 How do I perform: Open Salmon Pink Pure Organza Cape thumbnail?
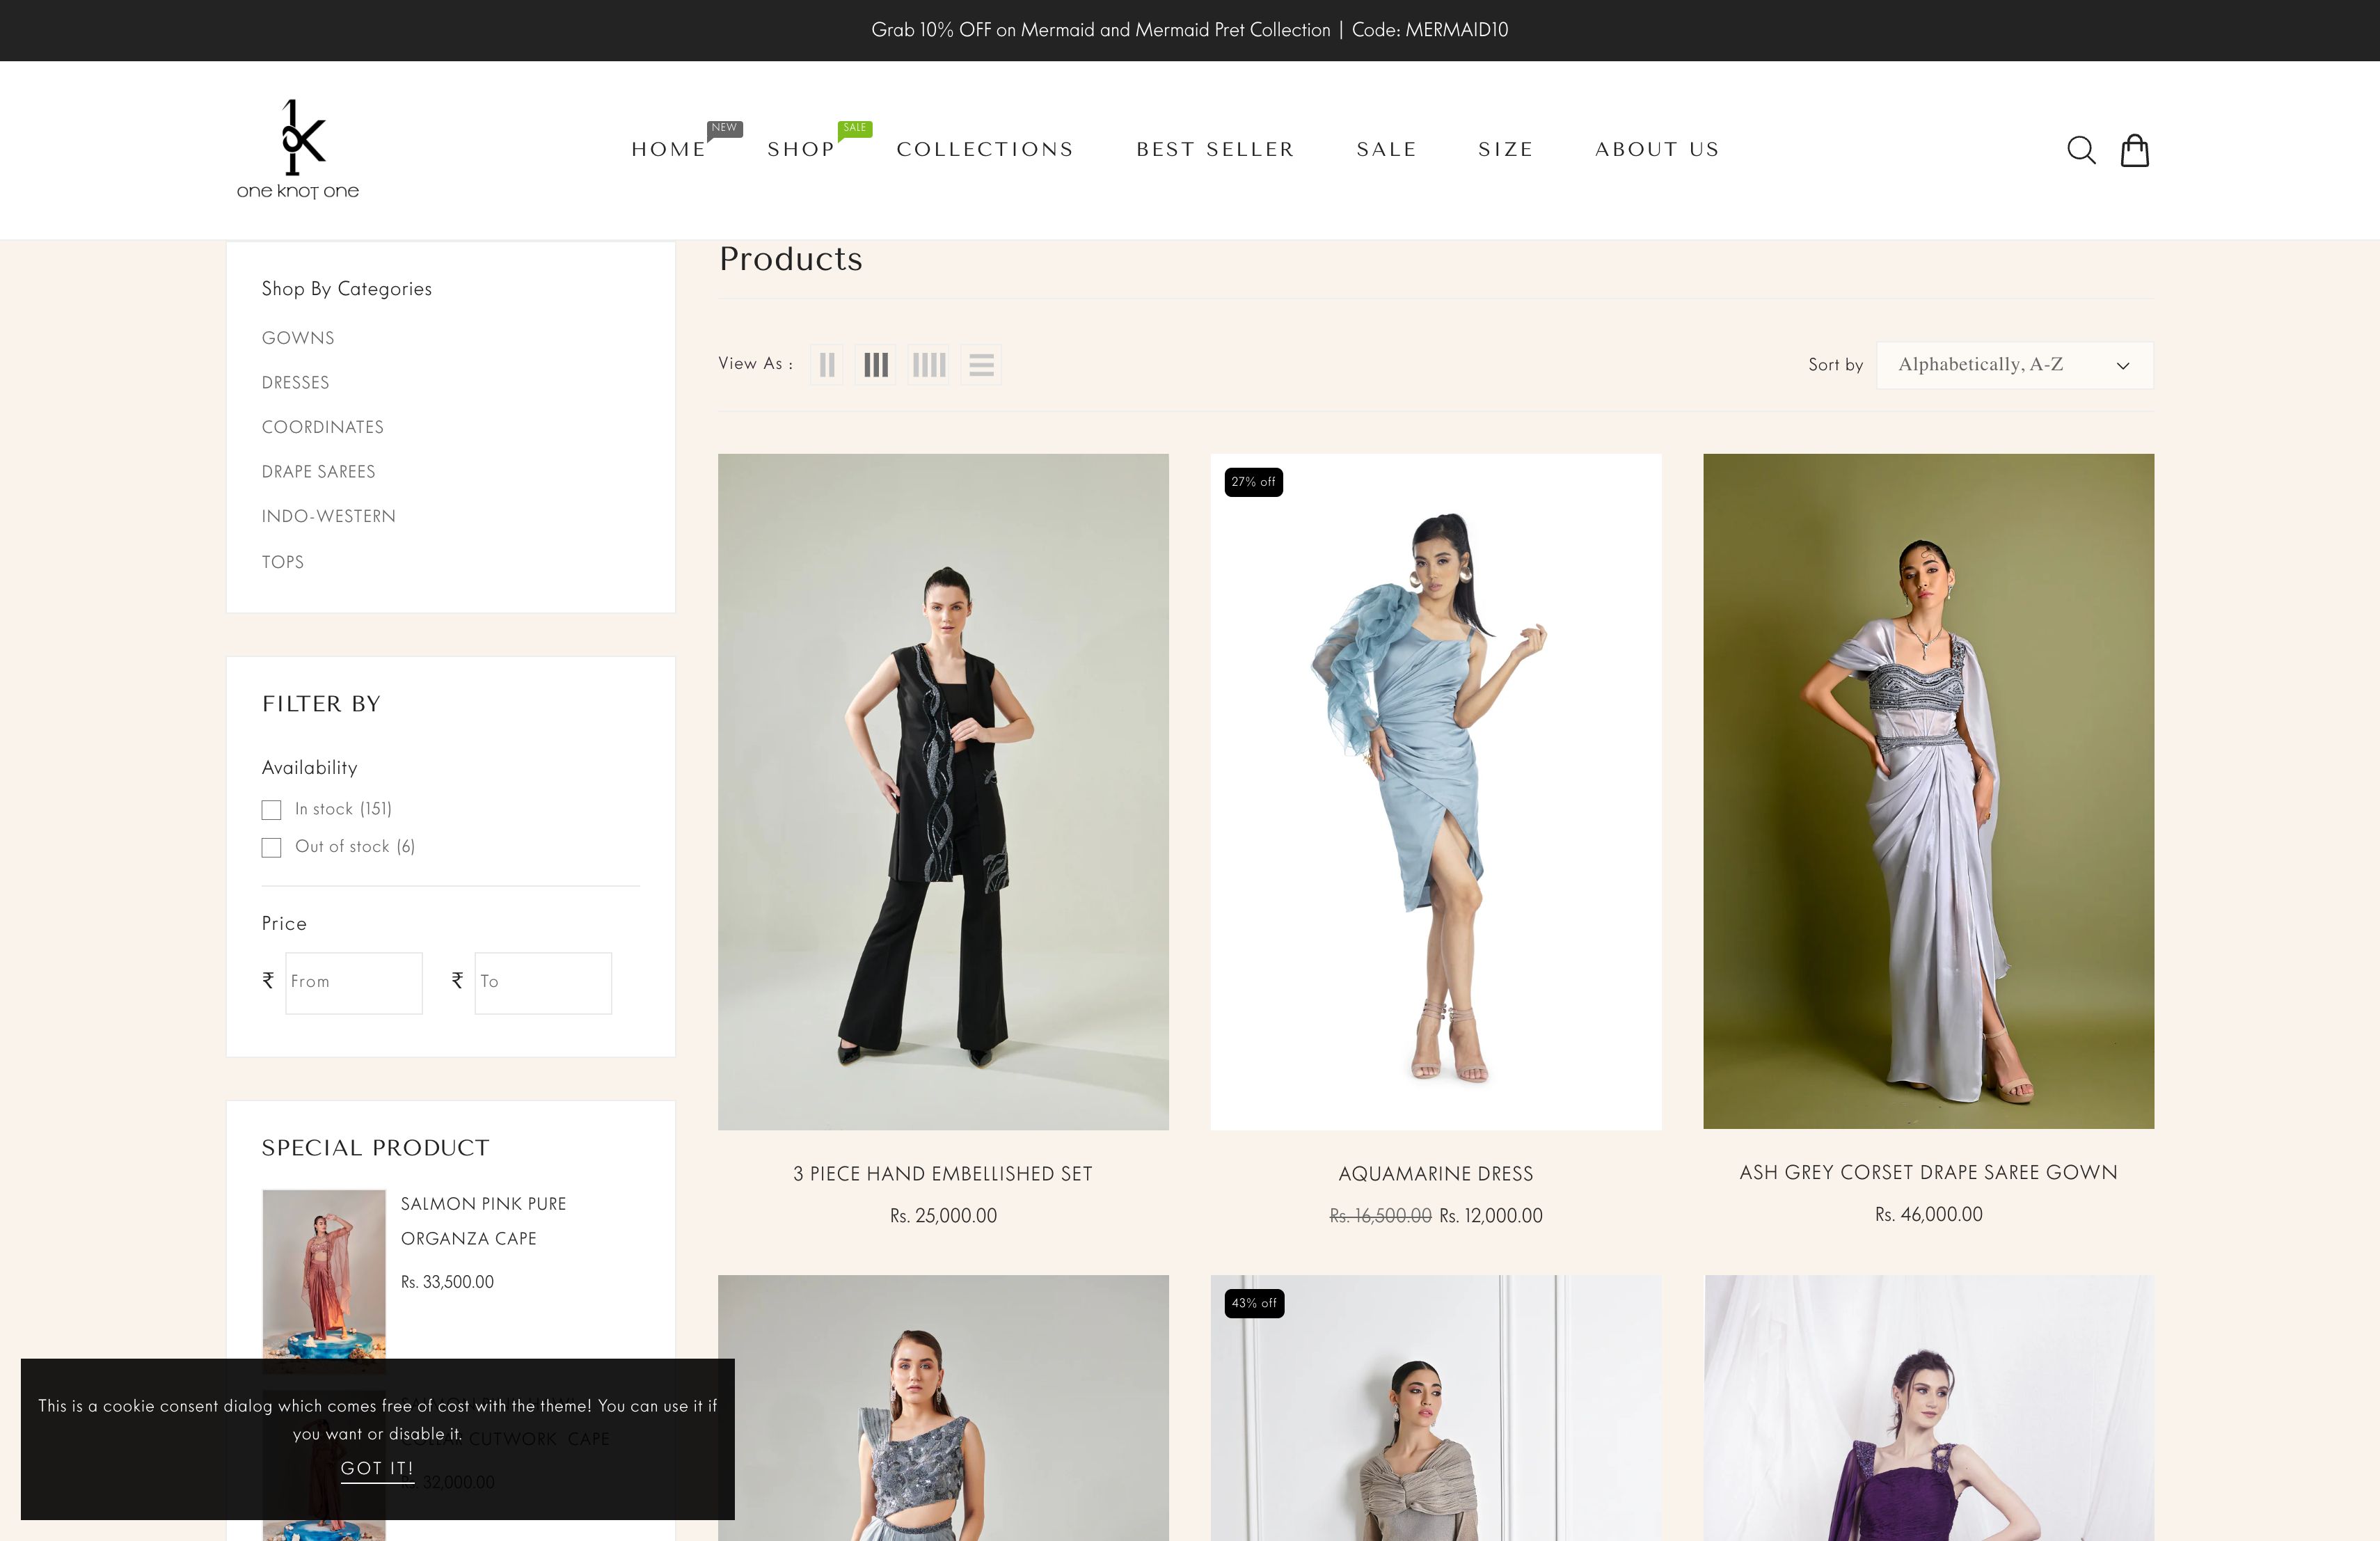[x=324, y=1275]
